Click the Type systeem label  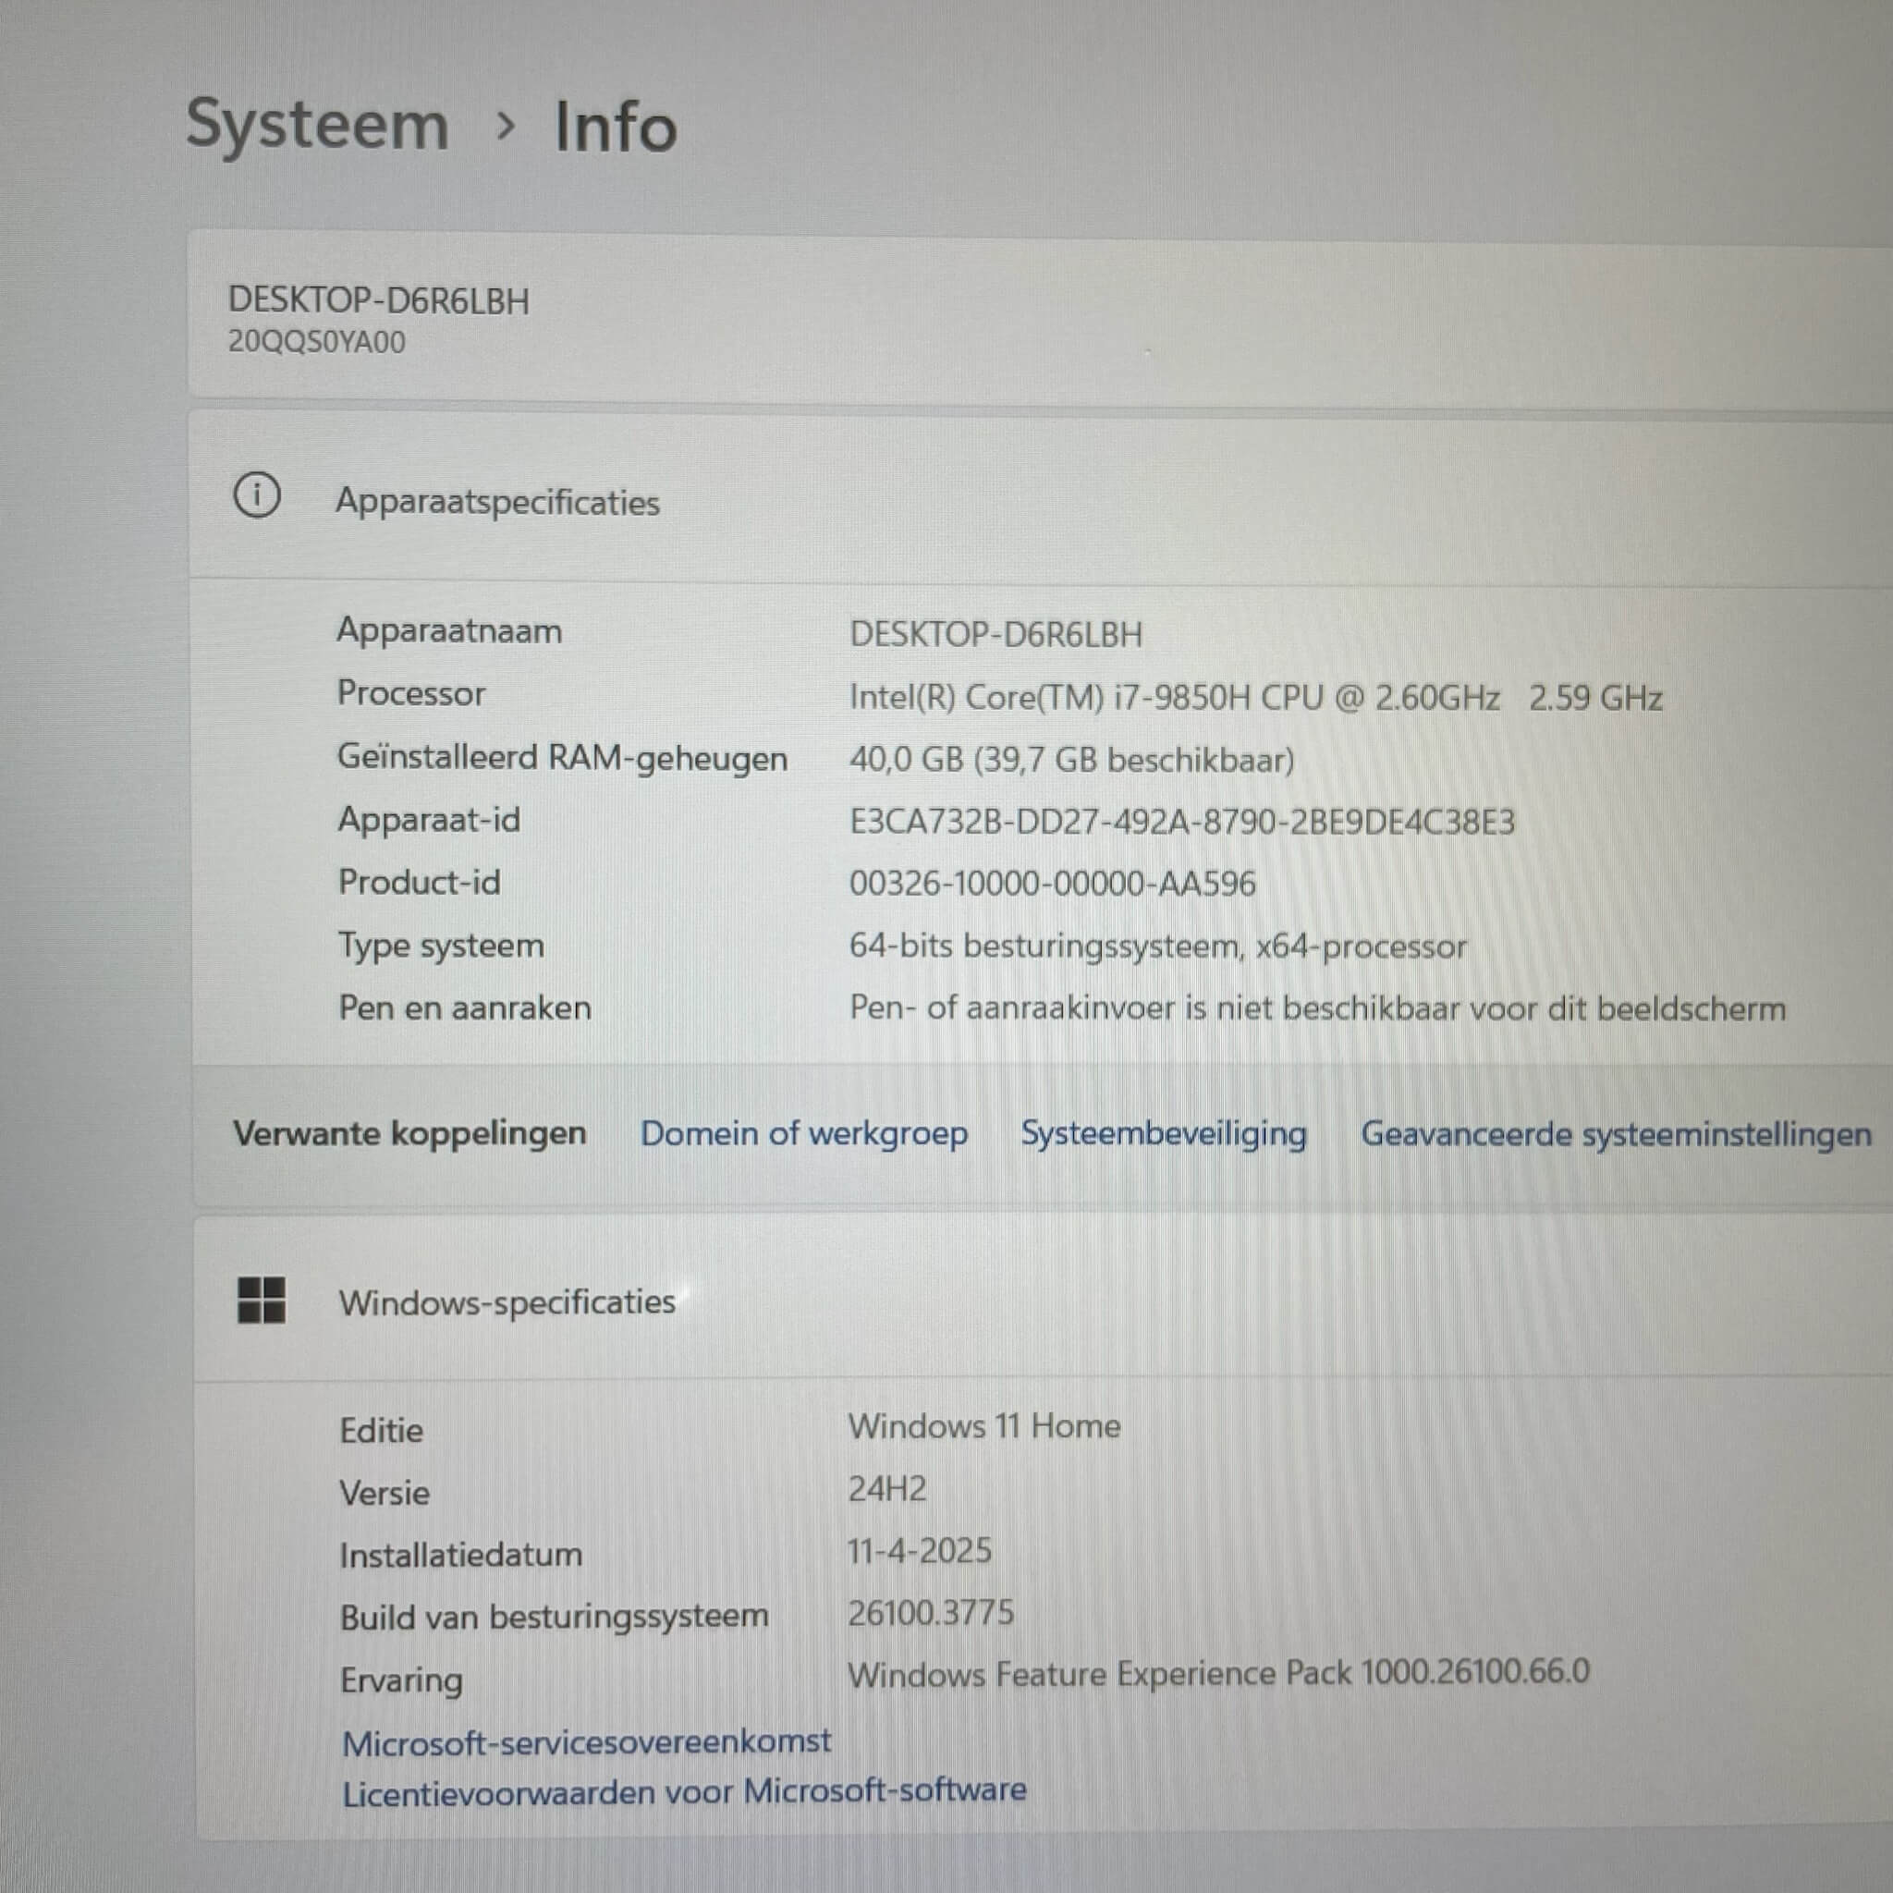pos(441,946)
